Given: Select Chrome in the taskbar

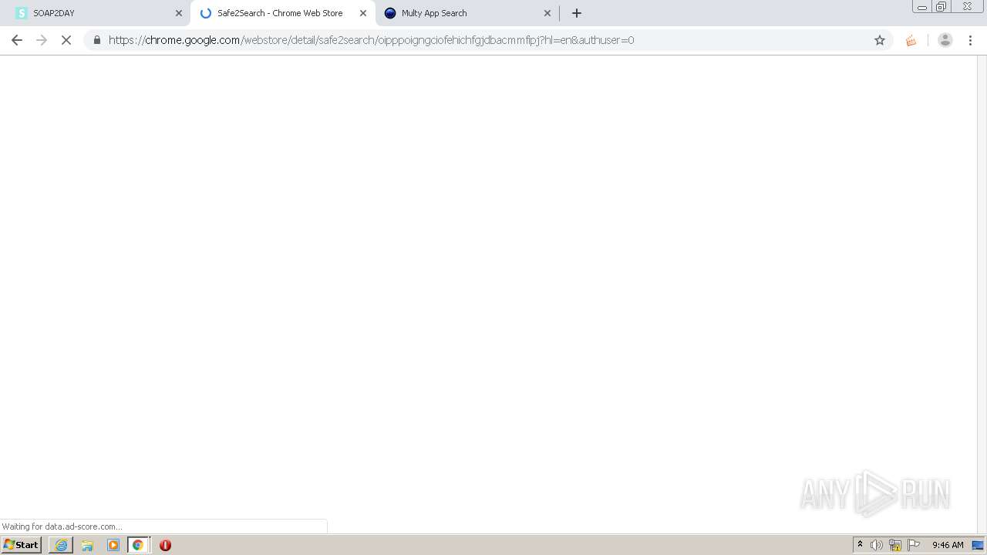Looking at the screenshot, I should 138,545.
